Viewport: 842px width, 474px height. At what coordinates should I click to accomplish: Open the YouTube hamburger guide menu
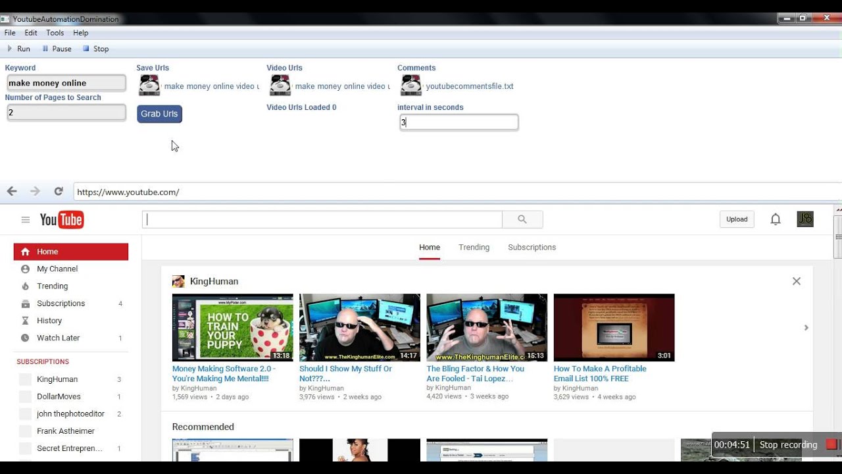point(26,220)
